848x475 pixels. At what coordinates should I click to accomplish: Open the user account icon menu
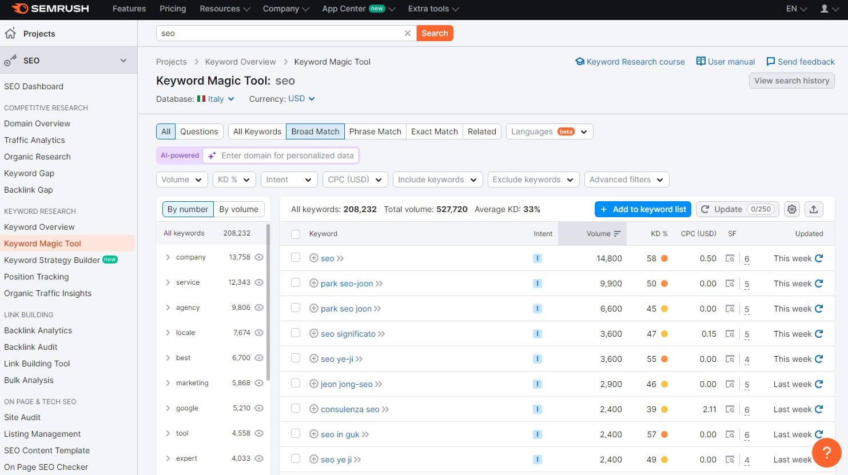pos(829,9)
